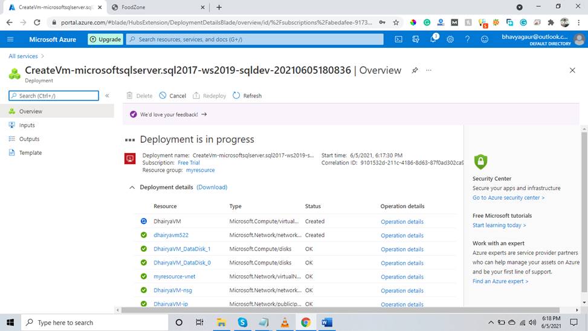Click the Redeploy toolbar command
Image resolution: width=588 pixels, height=331 pixels.
pos(209,96)
